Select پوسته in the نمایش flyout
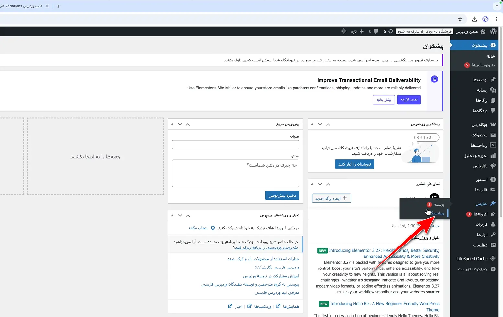Viewport: 503px width, 317px height. point(439,204)
